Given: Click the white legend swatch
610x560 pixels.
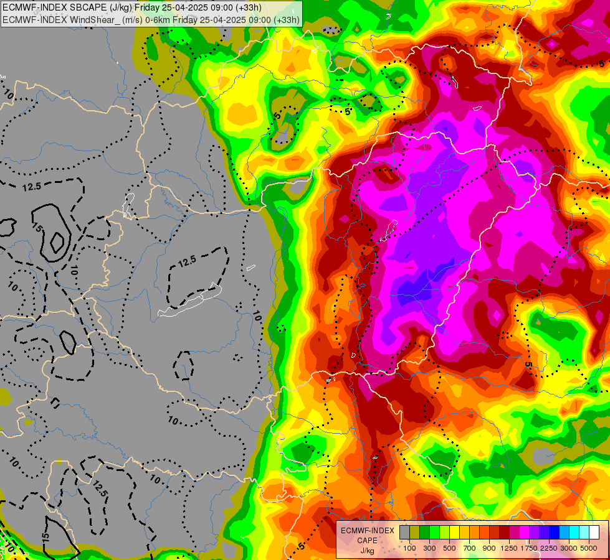Looking at the screenshot, I should point(594,532).
